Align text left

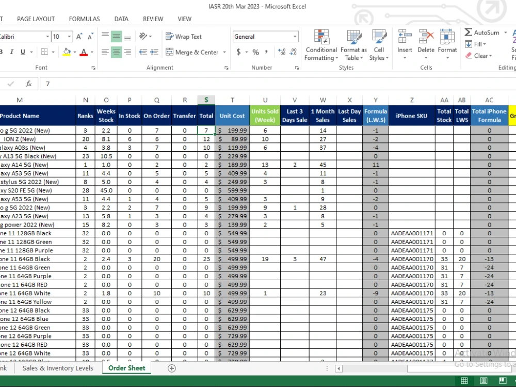(105, 52)
